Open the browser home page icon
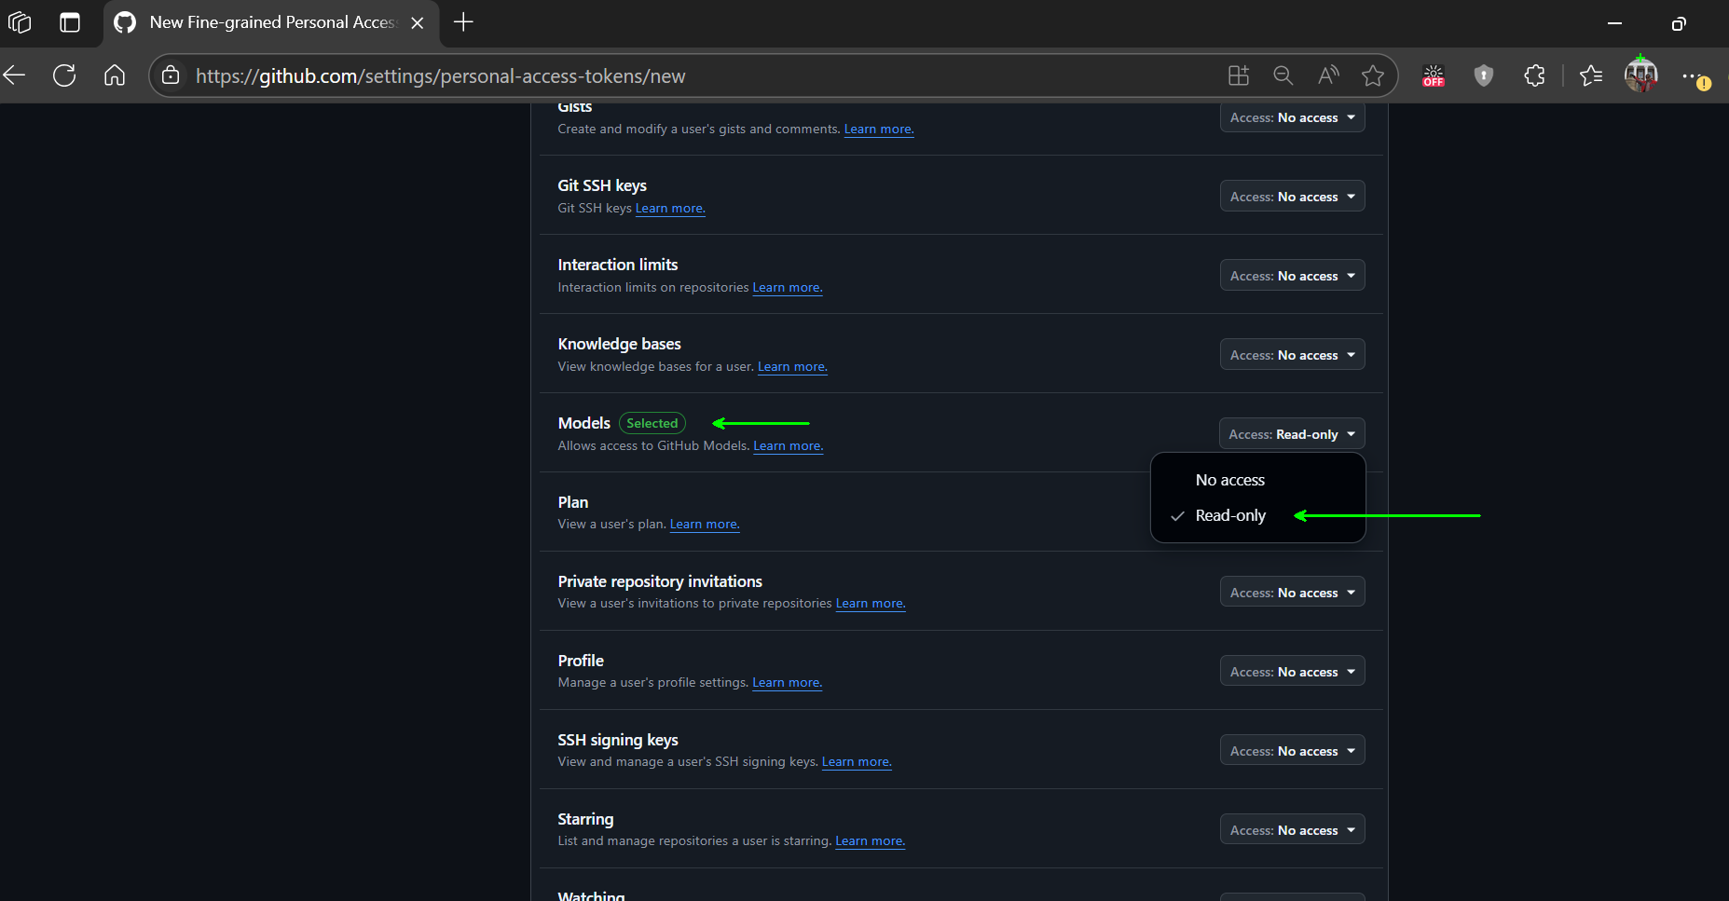The width and height of the screenshot is (1729, 901). [x=115, y=75]
